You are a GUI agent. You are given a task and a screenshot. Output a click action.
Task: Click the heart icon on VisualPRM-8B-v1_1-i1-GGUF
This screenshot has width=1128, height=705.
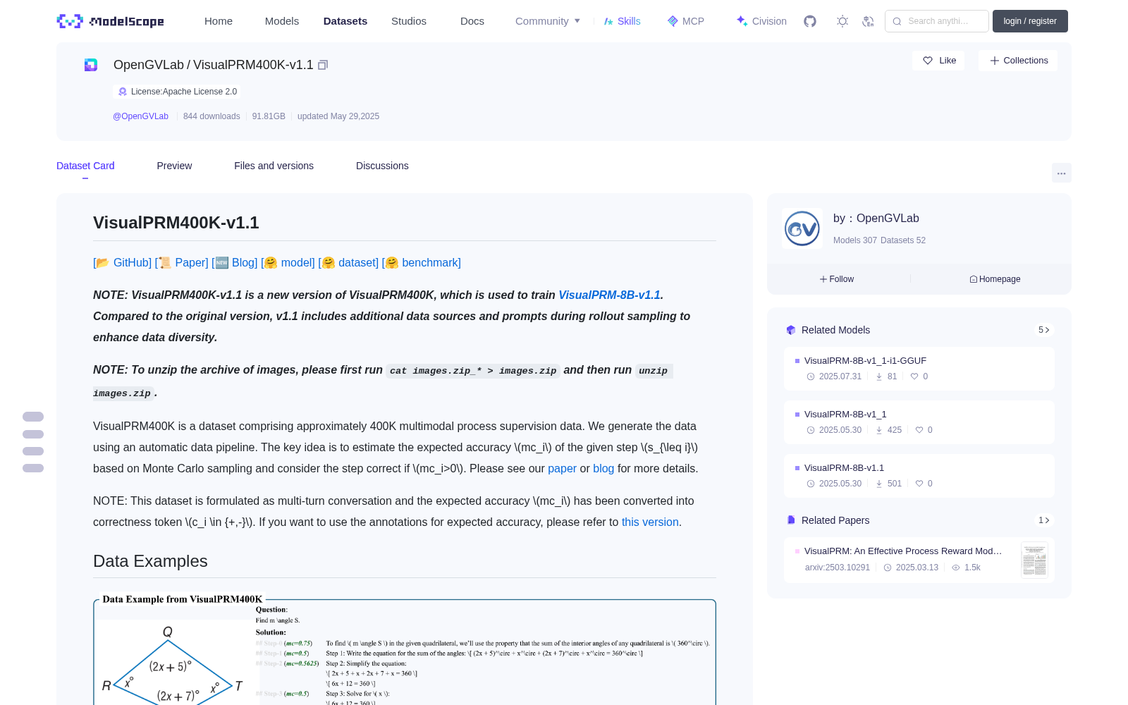pyautogui.click(x=914, y=376)
